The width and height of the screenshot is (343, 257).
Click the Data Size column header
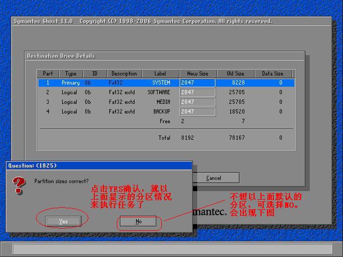pyautogui.click(x=272, y=74)
